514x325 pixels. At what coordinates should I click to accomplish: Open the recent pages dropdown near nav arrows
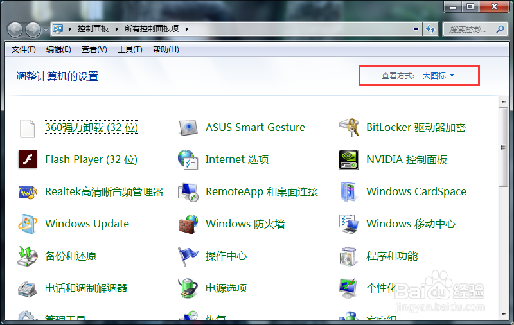pyautogui.click(x=46, y=30)
